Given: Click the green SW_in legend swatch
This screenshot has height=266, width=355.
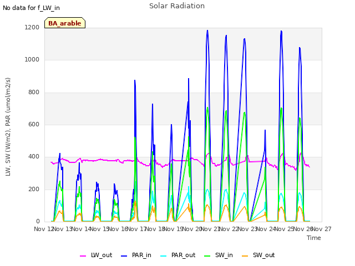Looking at the screenshot, I should click(207, 256).
